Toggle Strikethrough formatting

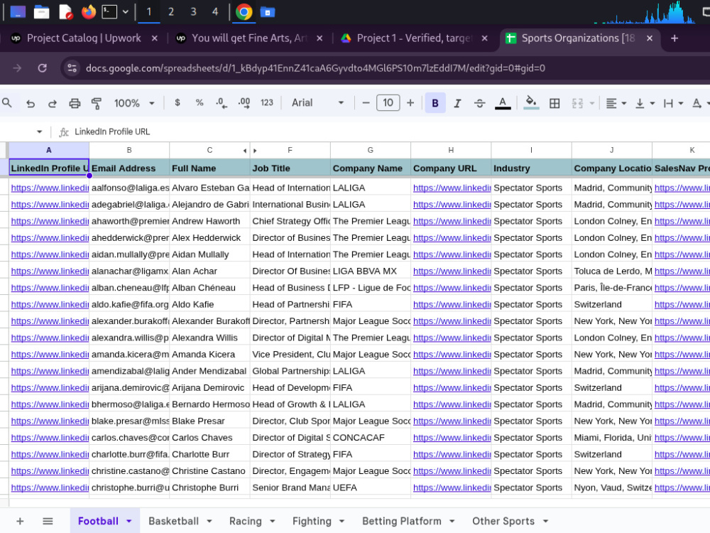pyautogui.click(x=479, y=103)
